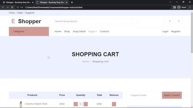Submit the product search button
Viewport: 193px width, 108px height.
135,21
